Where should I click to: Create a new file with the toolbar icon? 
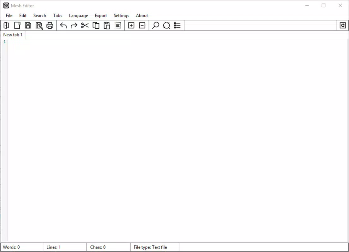17,25
